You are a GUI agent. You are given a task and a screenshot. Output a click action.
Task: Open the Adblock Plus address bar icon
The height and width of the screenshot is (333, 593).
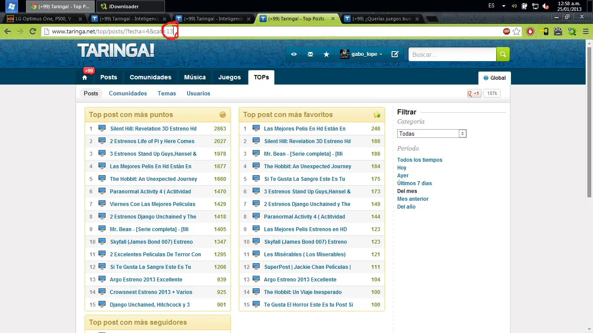[x=507, y=31]
